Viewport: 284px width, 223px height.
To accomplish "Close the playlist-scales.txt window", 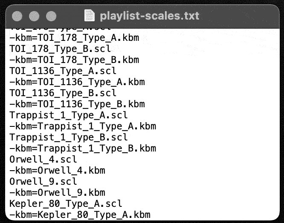I will pos(17,16).
